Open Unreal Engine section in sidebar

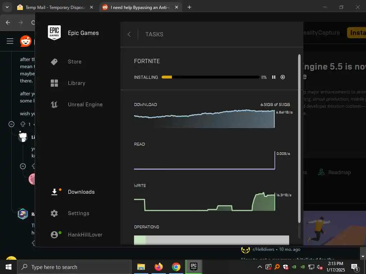click(x=85, y=105)
